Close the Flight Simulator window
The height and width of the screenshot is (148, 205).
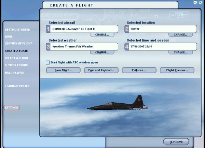200,2
